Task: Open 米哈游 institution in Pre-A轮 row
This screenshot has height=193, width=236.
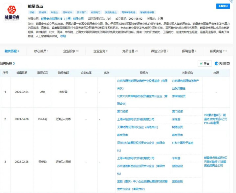Action: [176, 119]
